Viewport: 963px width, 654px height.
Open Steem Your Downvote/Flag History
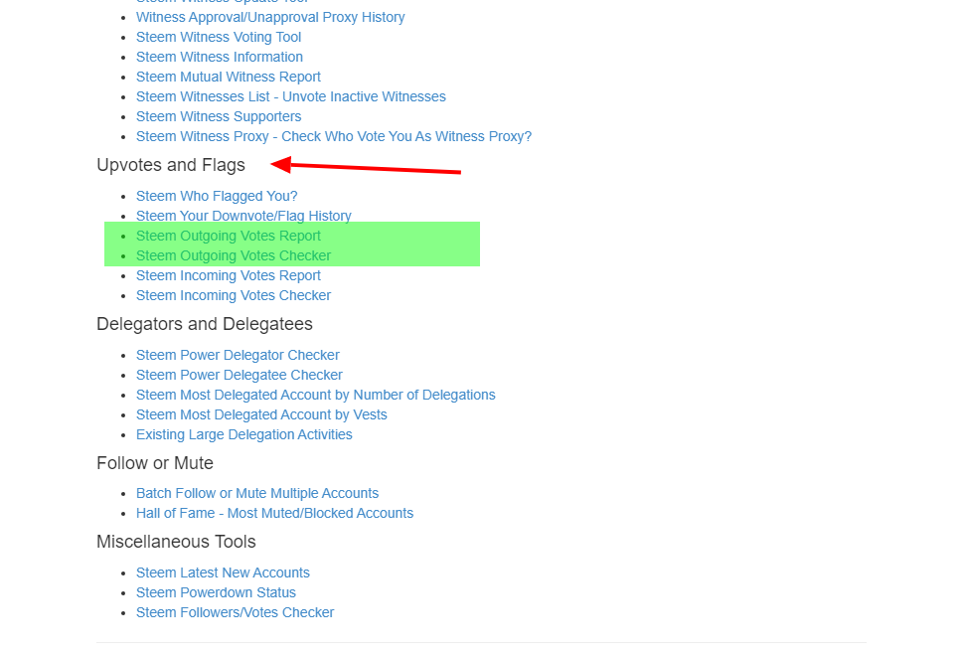click(x=243, y=216)
